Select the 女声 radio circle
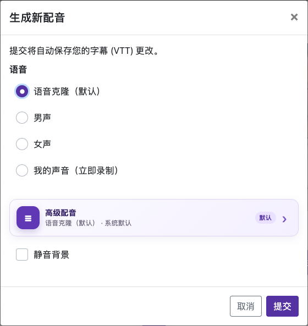The height and width of the screenshot is (326, 308). point(22,144)
